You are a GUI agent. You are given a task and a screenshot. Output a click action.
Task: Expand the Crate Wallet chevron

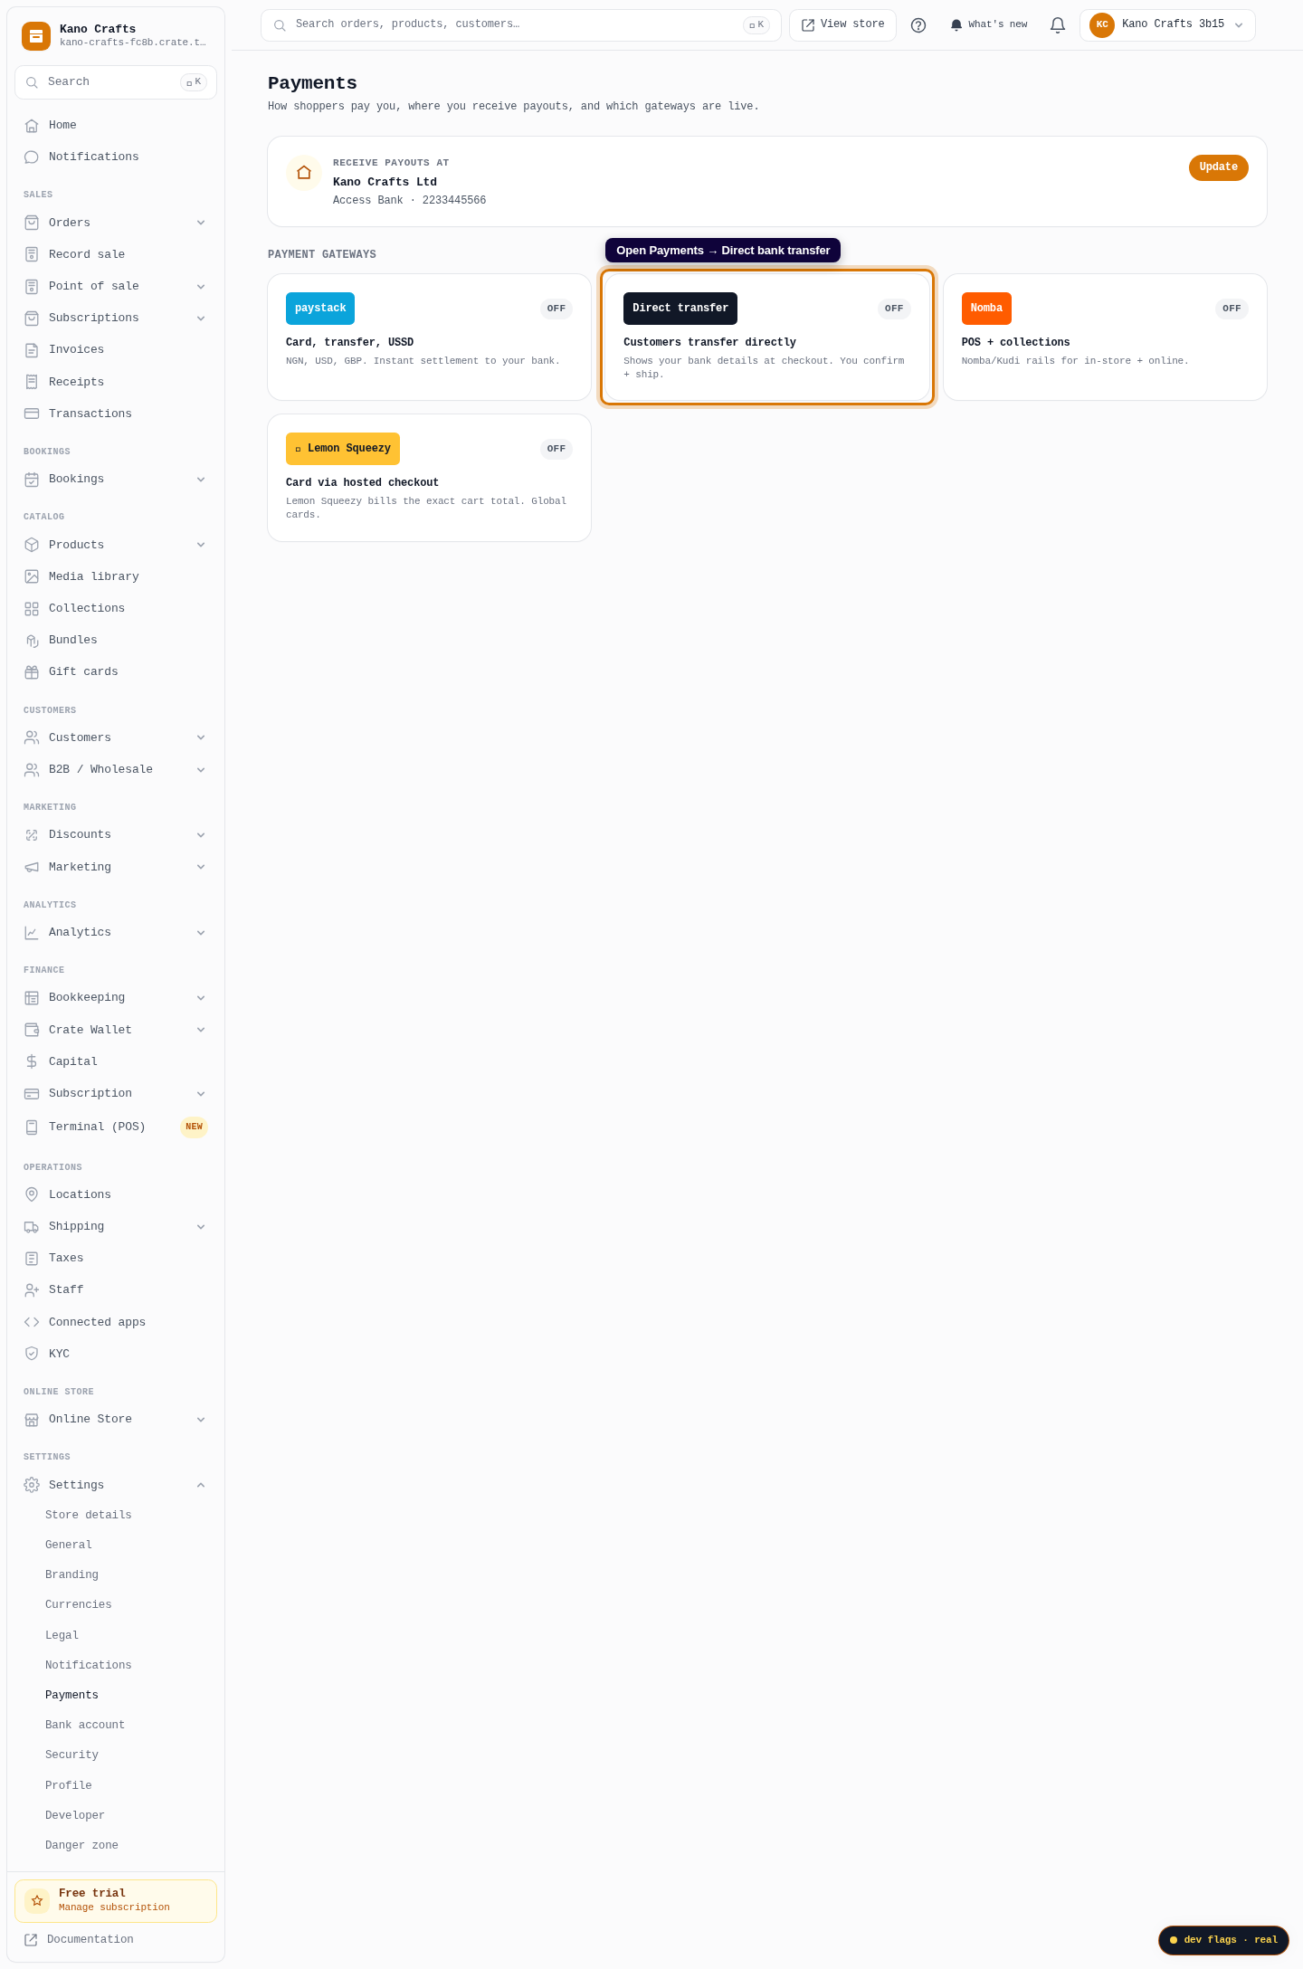tap(201, 1030)
